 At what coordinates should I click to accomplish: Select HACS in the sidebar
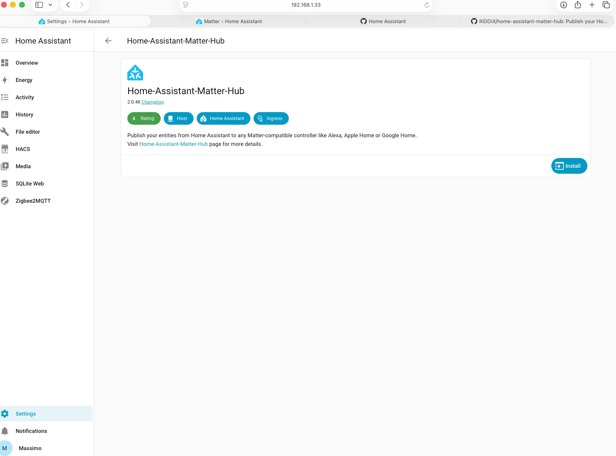[46, 149]
